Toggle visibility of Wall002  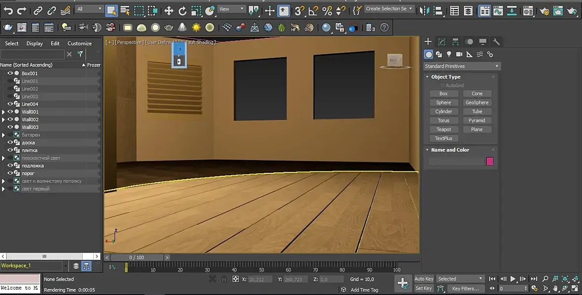click(10, 120)
